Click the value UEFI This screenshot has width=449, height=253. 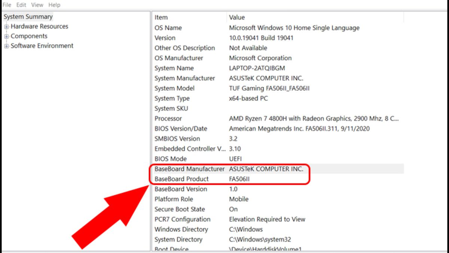click(235, 159)
